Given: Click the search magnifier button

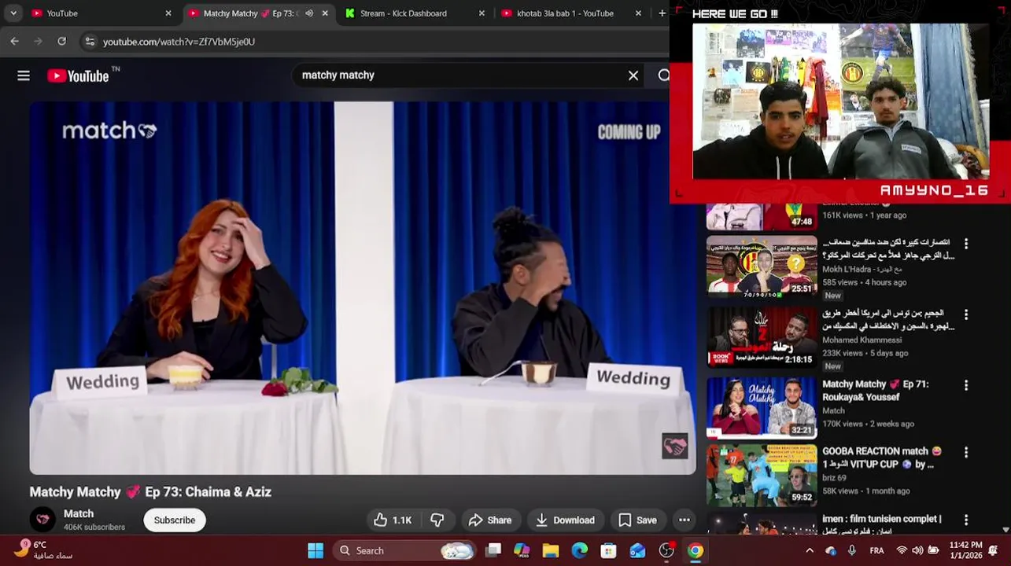Looking at the screenshot, I should (663, 75).
